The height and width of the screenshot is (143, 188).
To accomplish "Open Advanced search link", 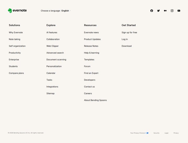I will click(x=55, y=53).
